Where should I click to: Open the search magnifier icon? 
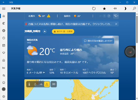point(134,9)
